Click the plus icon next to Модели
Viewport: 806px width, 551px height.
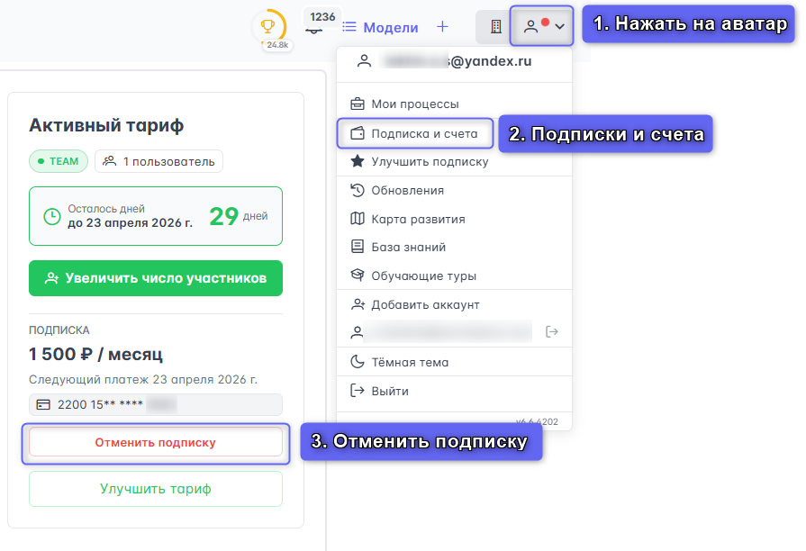(442, 27)
